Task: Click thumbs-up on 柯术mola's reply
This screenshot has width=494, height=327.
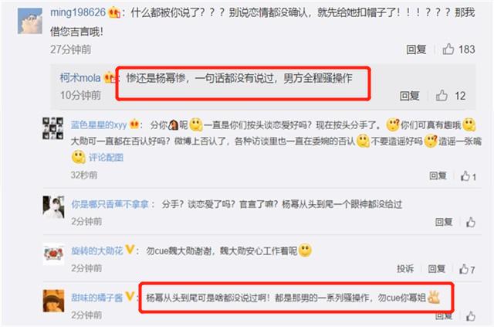Action: click(x=442, y=95)
